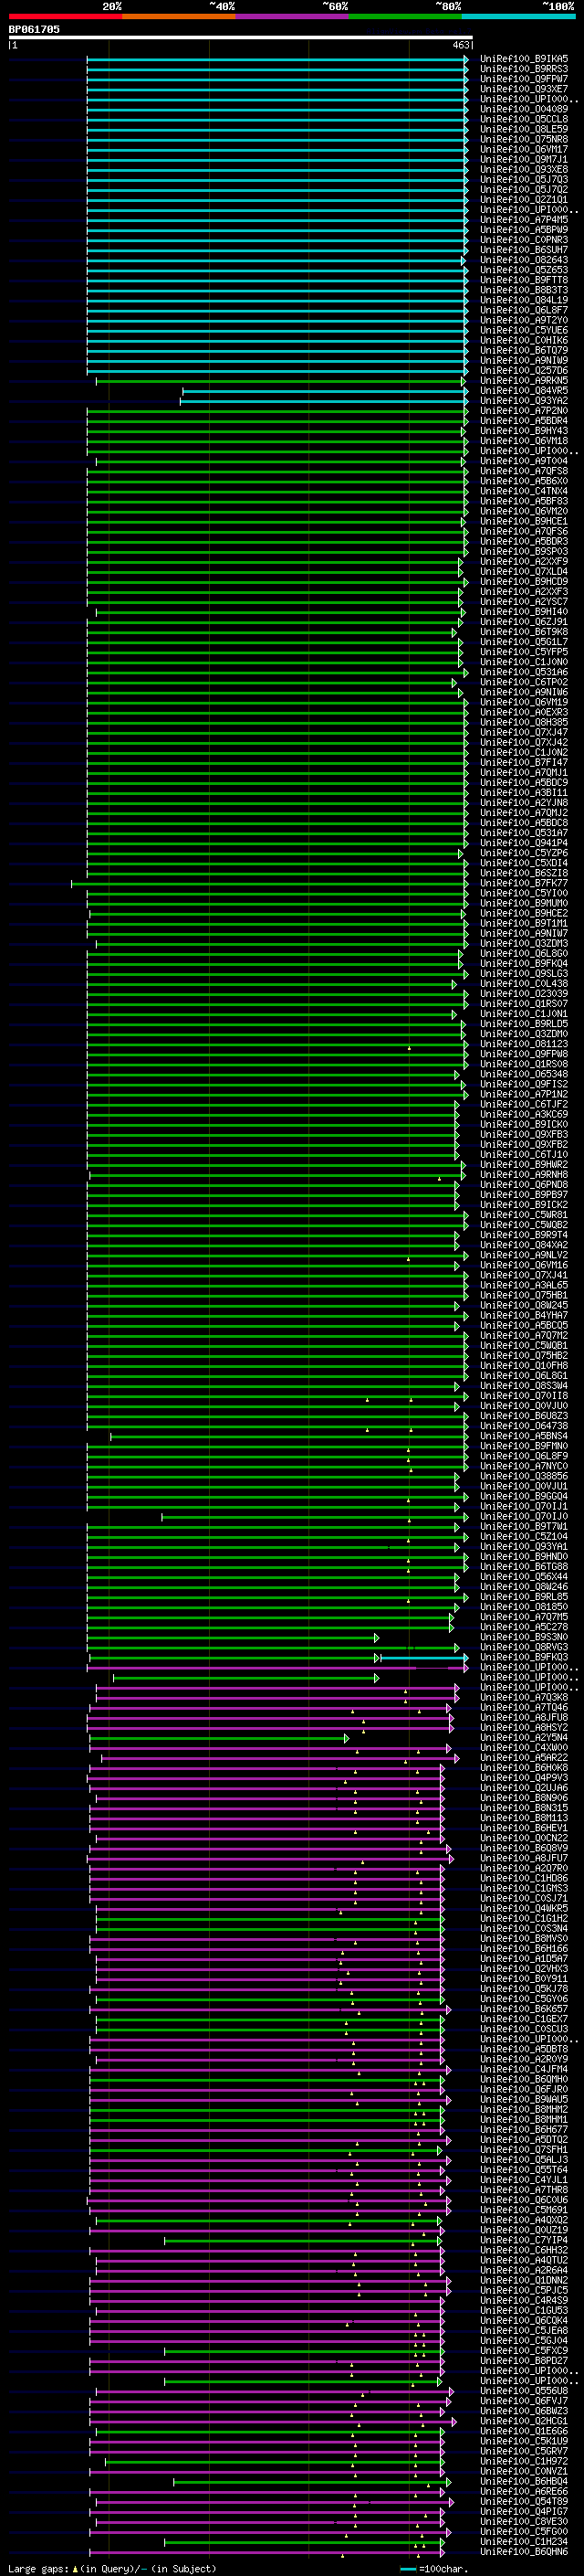584x2576 pixels.
Task: Select the UniRef100_Q75NR8 label
Action: coord(524,139)
